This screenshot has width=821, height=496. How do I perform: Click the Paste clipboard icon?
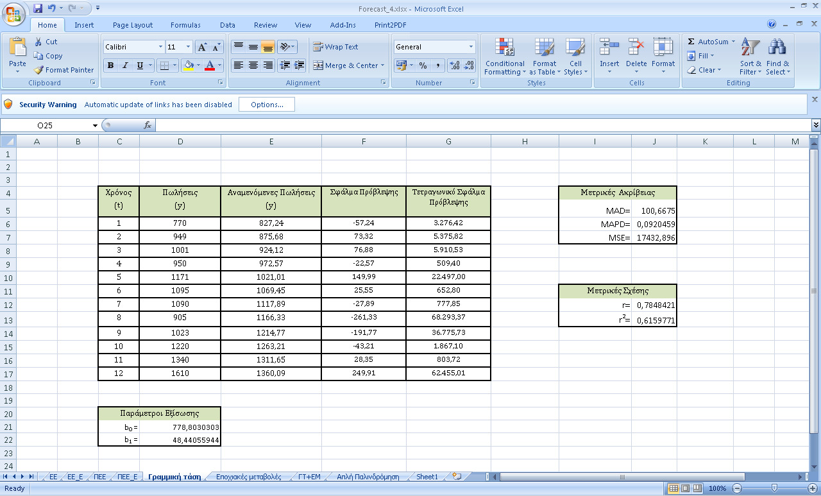coord(17,47)
